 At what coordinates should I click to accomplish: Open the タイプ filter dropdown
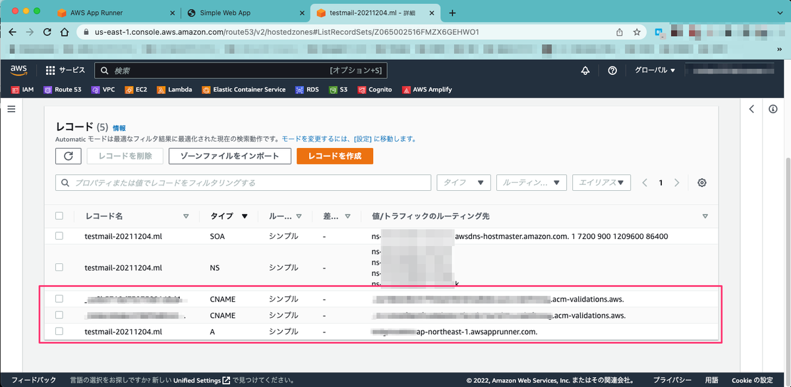click(463, 183)
